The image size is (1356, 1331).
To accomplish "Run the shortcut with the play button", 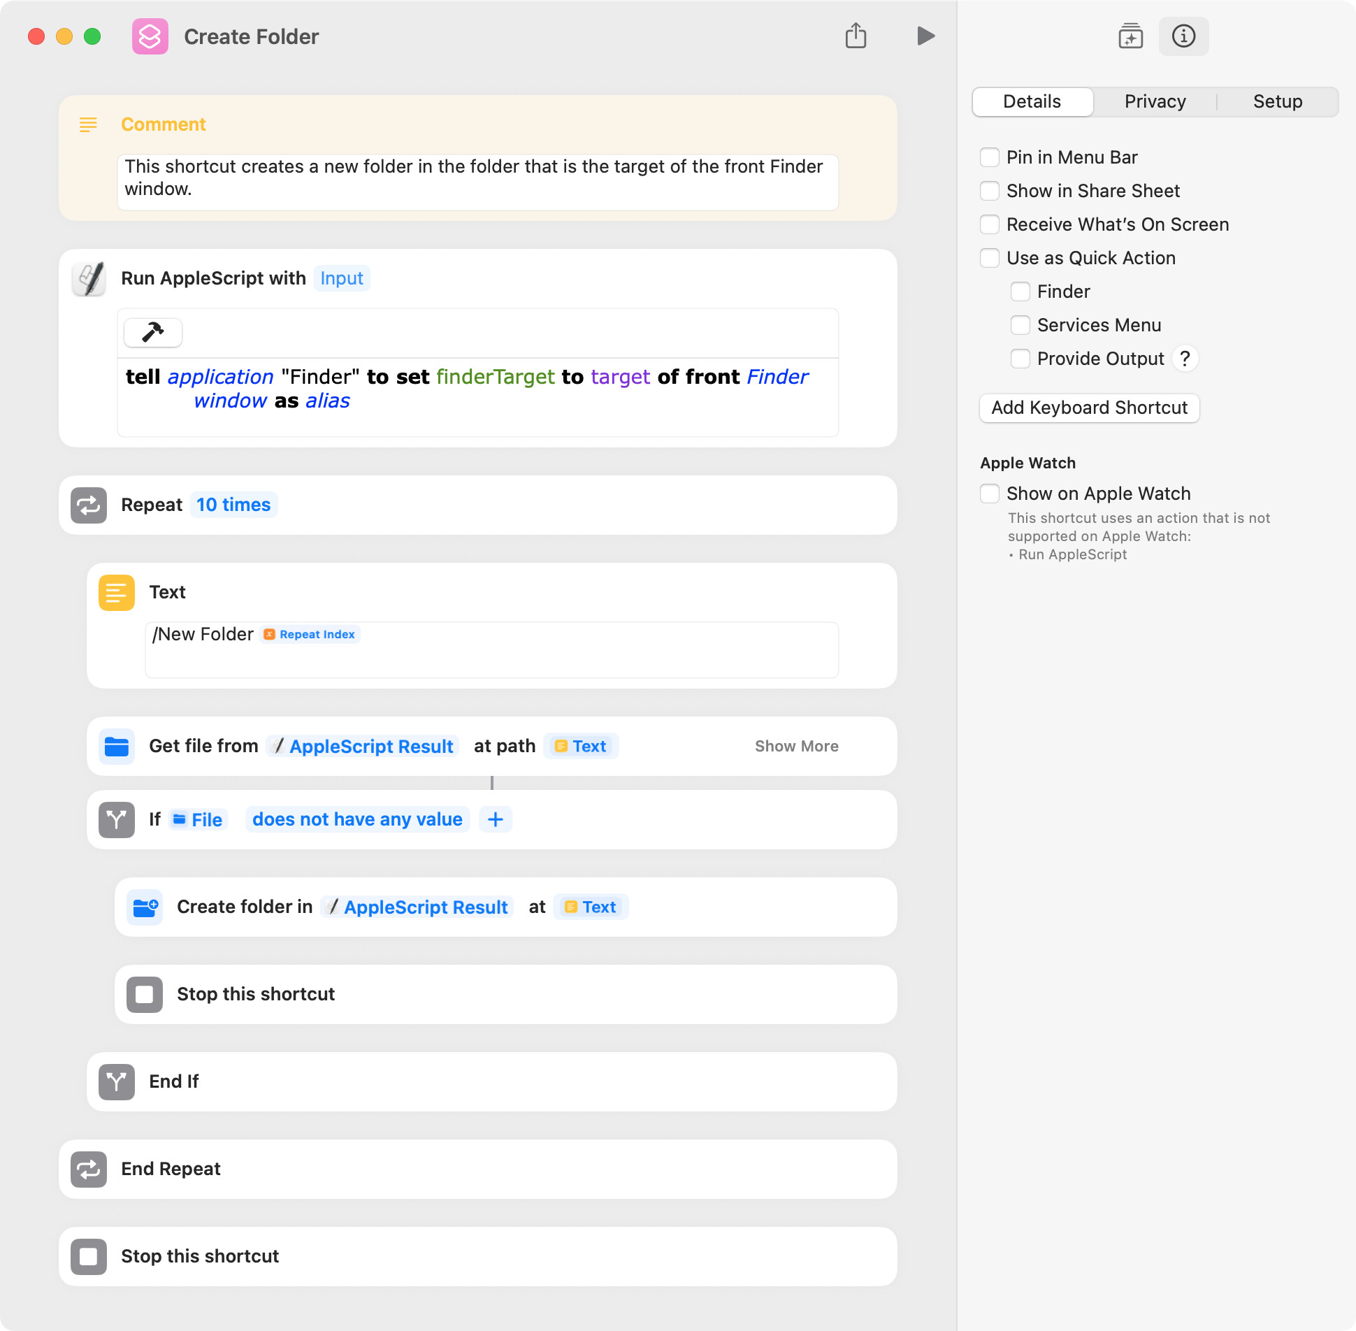I will (x=925, y=36).
